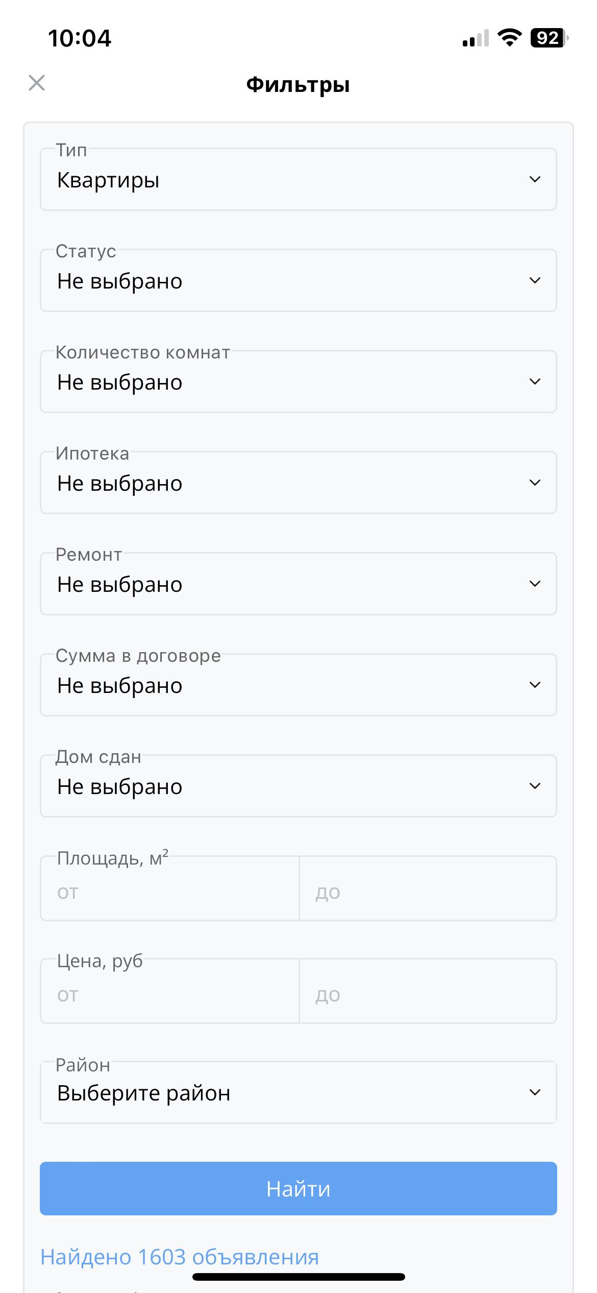
Task: Tap the battery indicator in status bar
Action: 550,38
